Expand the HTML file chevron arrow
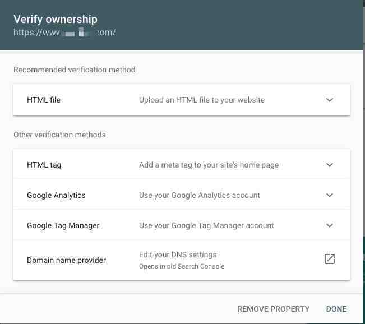365x324 pixels. point(329,100)
